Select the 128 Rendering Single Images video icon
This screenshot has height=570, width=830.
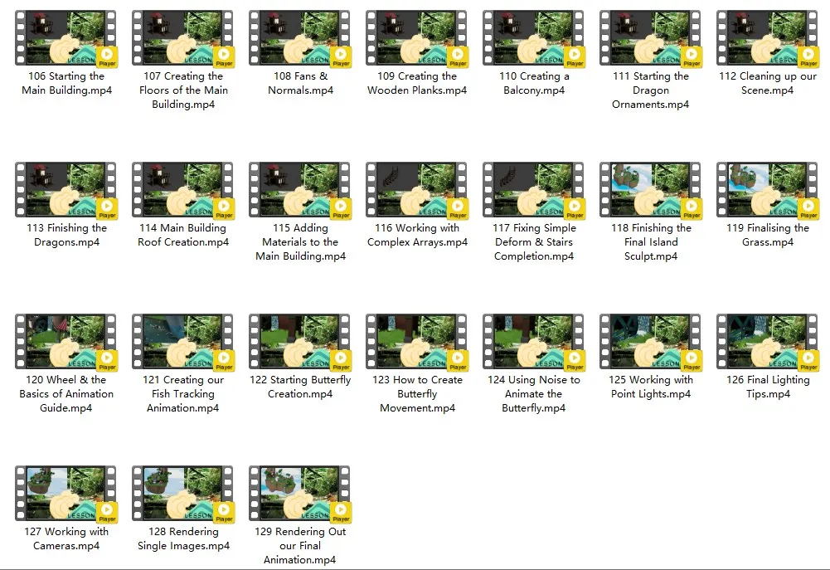183,494
